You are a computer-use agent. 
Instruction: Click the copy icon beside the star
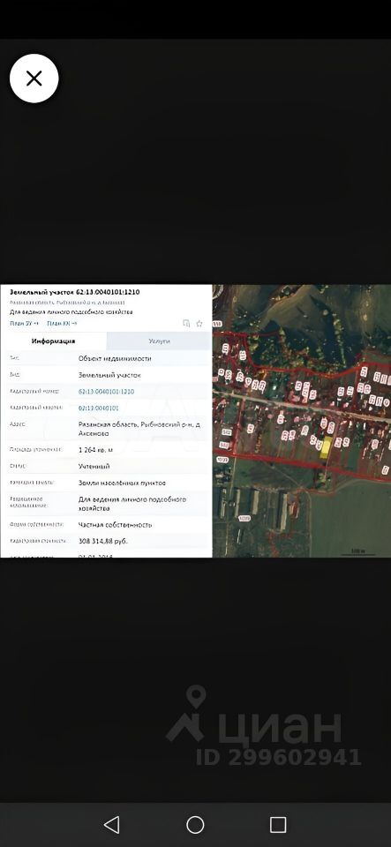186,324
